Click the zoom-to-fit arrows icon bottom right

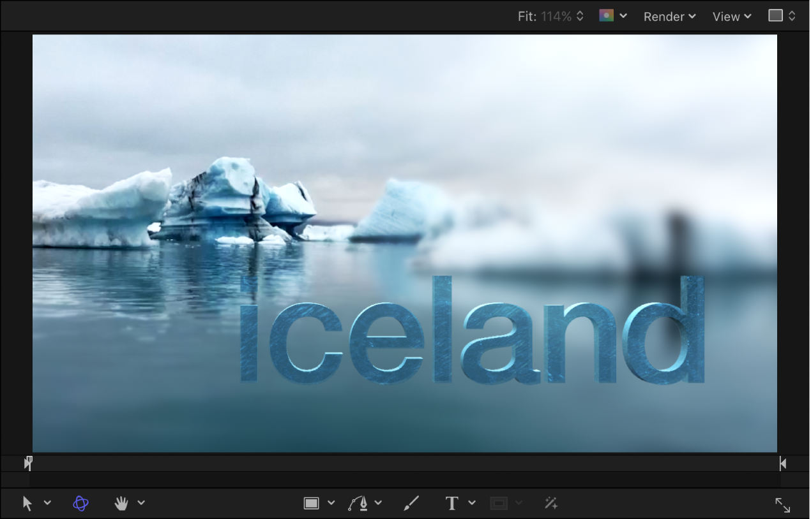[x=784, y=505]
